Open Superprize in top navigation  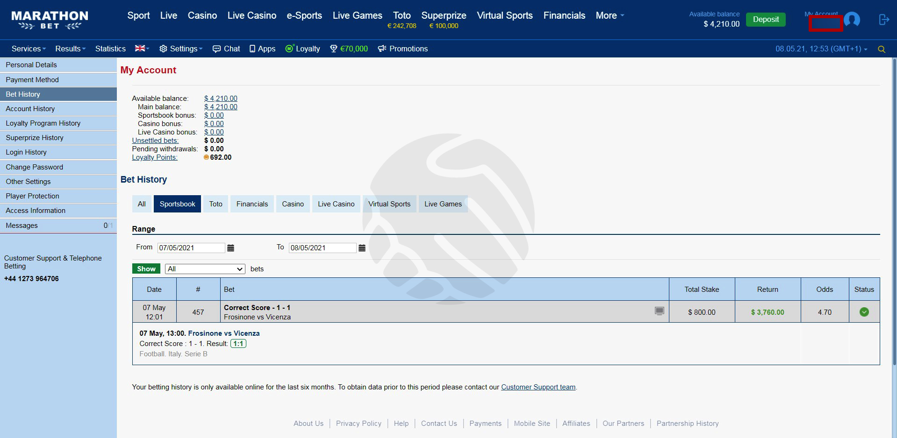click(444, 15)
